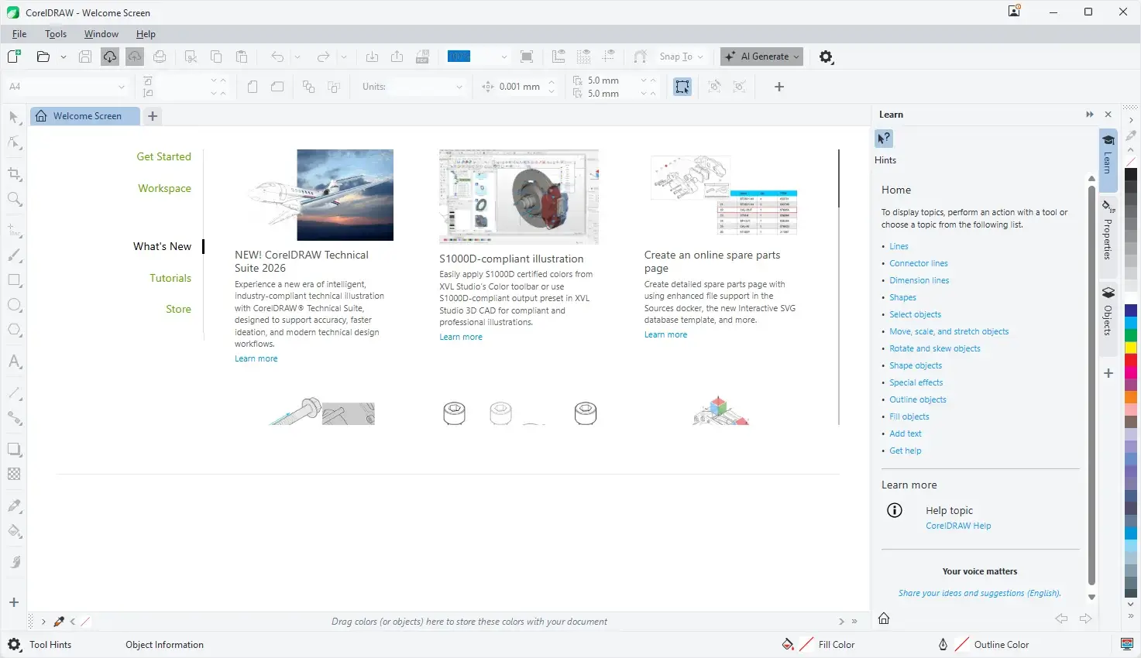Select the Polygon tool
This screenshot has width=1141, height=658.
tap(14, 330)
